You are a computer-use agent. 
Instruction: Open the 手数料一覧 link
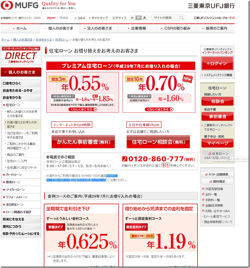(211, 200)
